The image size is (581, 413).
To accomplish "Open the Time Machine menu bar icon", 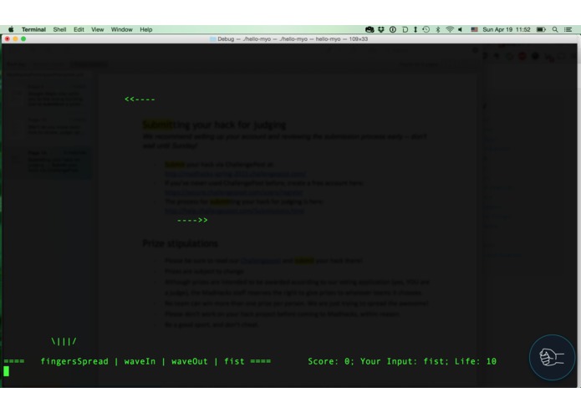I will (x=426, y=29).
